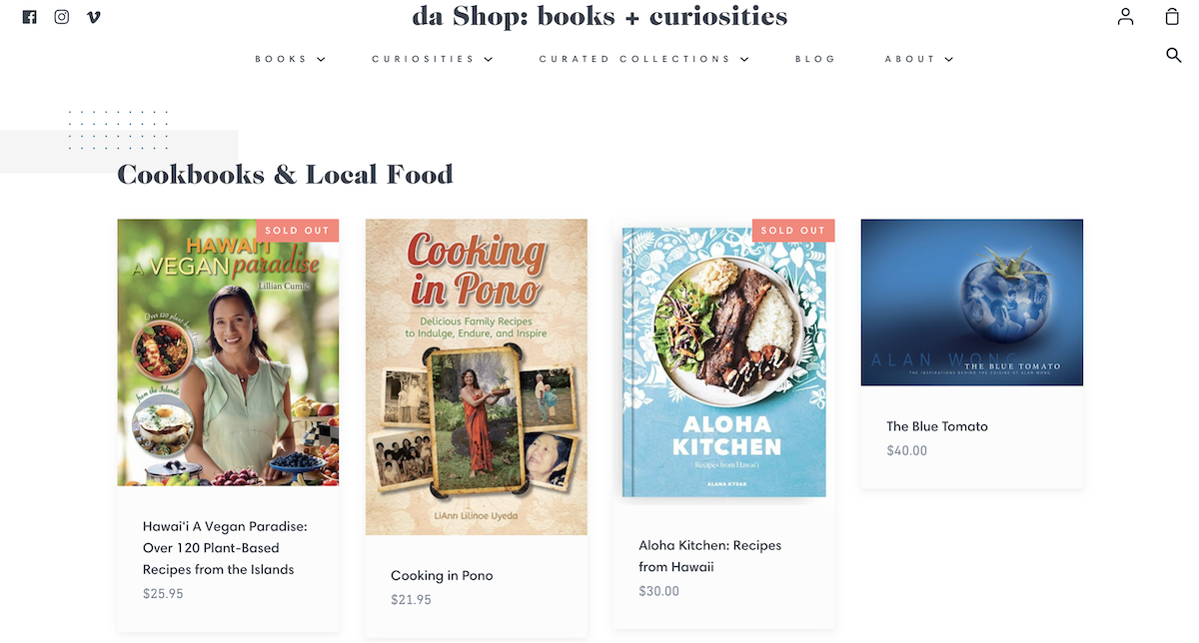Open Aloha Kitchen: Recipes from Hawaii link

click(x=709, y=555)
